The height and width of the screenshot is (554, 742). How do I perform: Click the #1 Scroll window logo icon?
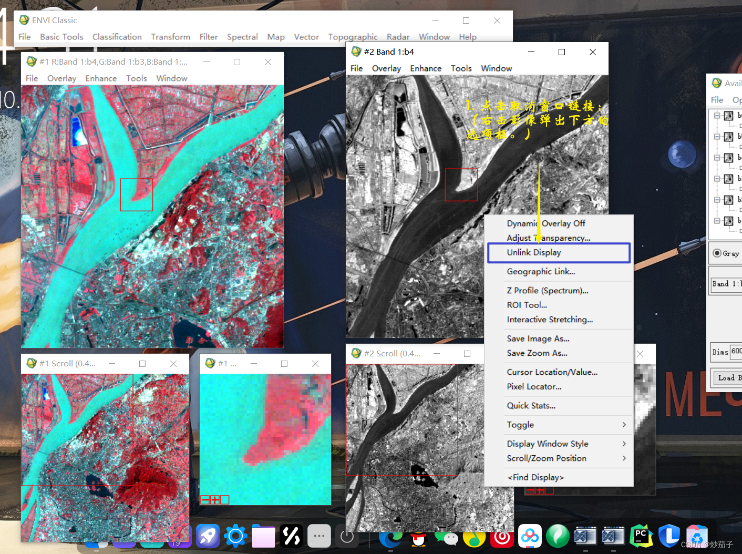point(32,363)
